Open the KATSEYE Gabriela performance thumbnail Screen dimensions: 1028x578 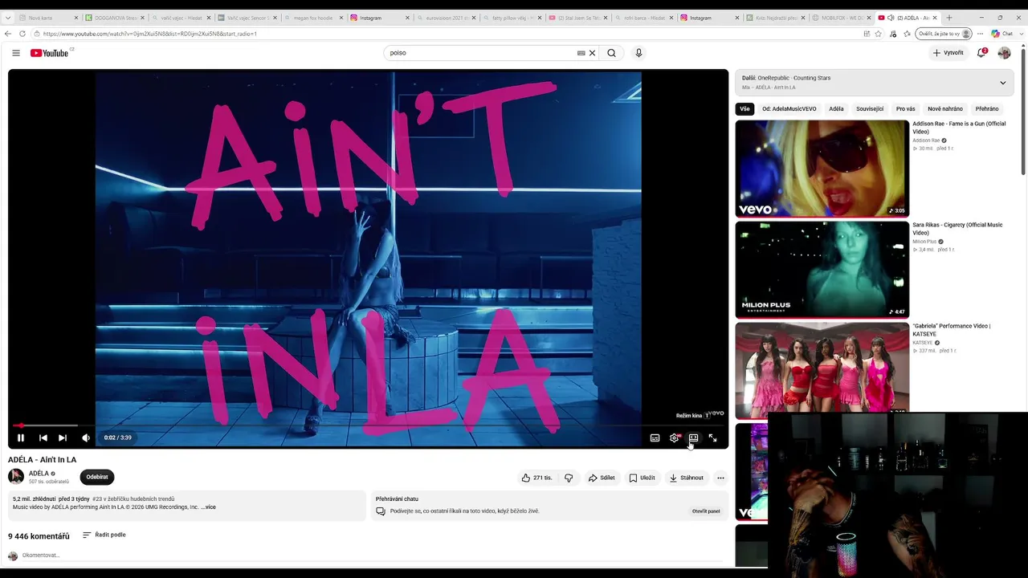[x=822, y=371]
